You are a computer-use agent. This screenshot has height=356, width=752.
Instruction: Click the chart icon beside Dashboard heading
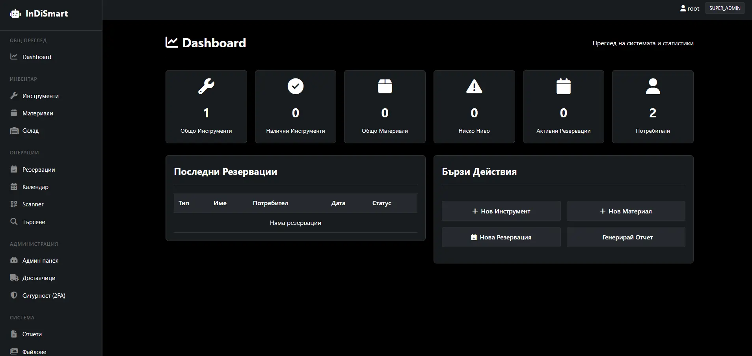171,43
